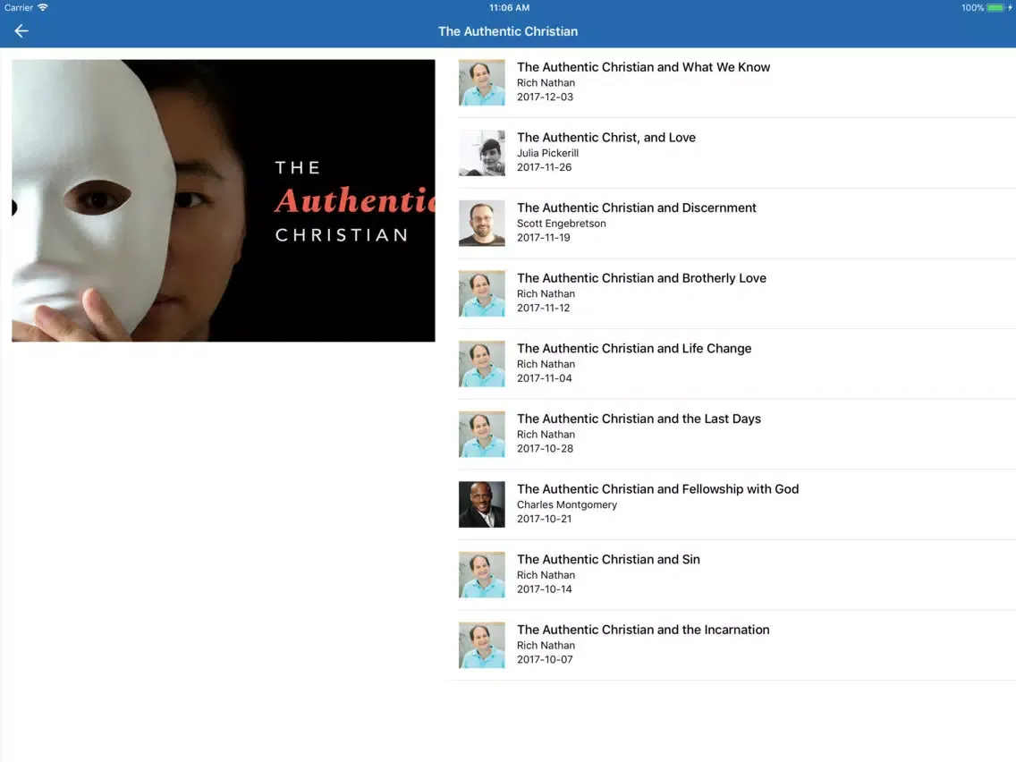Tap the back arrow in the navigation bar

(x=21, y=30)
